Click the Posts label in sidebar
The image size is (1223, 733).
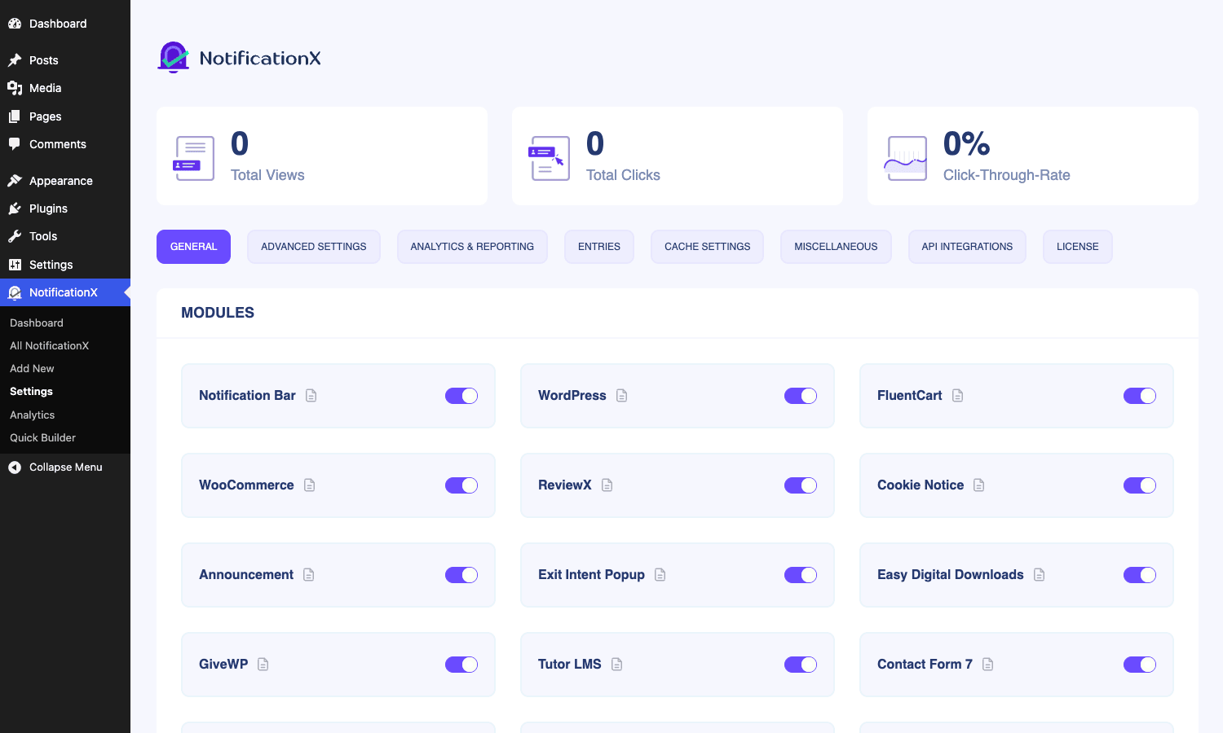coord(43,60)
